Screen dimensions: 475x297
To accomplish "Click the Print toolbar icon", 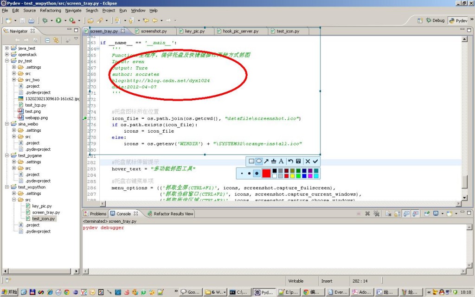I will pyautogui.click(x=31, y=20).
